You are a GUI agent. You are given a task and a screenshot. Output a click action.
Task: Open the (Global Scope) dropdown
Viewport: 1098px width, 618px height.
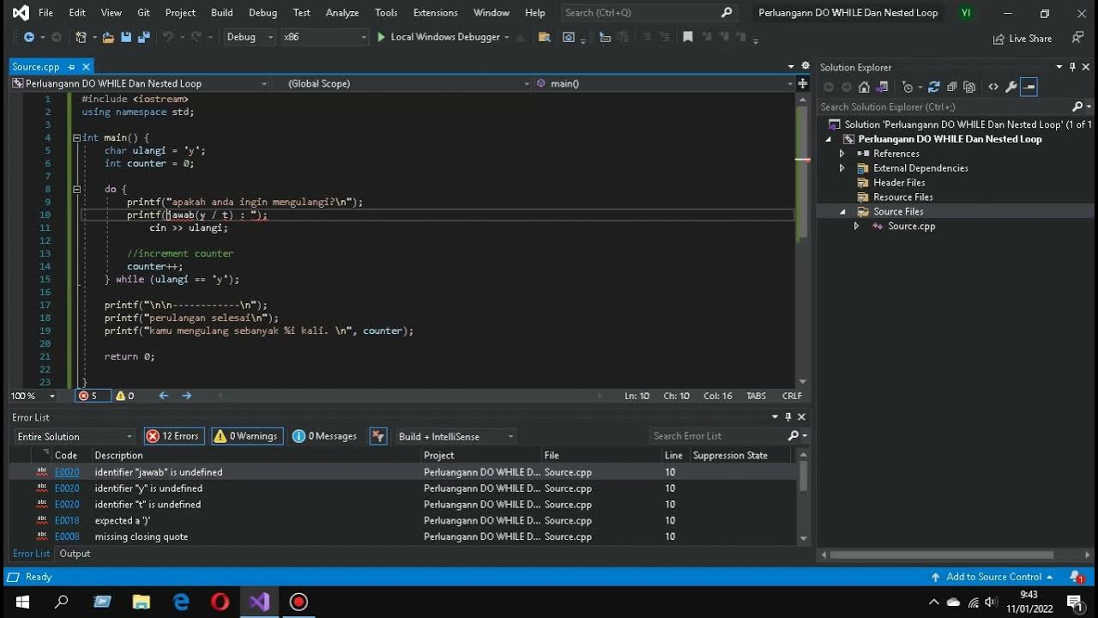pyautogui.click(x=402, y=83)
